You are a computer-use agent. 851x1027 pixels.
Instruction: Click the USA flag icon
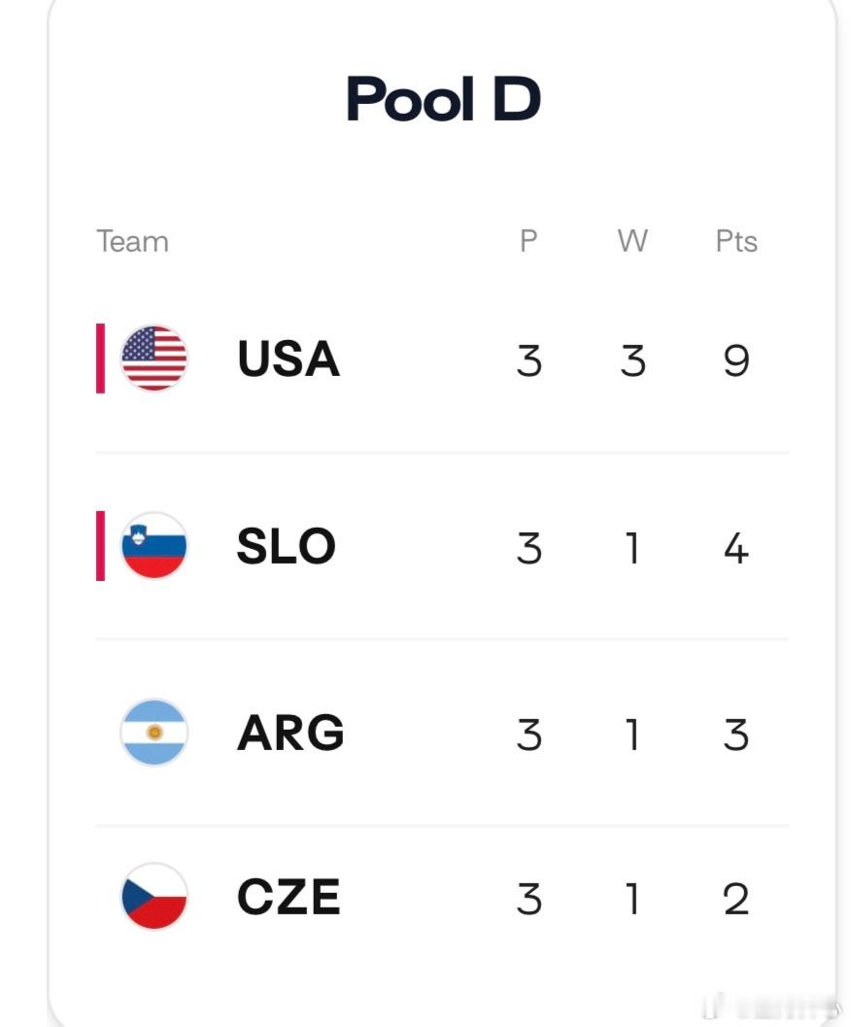click(x=153, y=359)
